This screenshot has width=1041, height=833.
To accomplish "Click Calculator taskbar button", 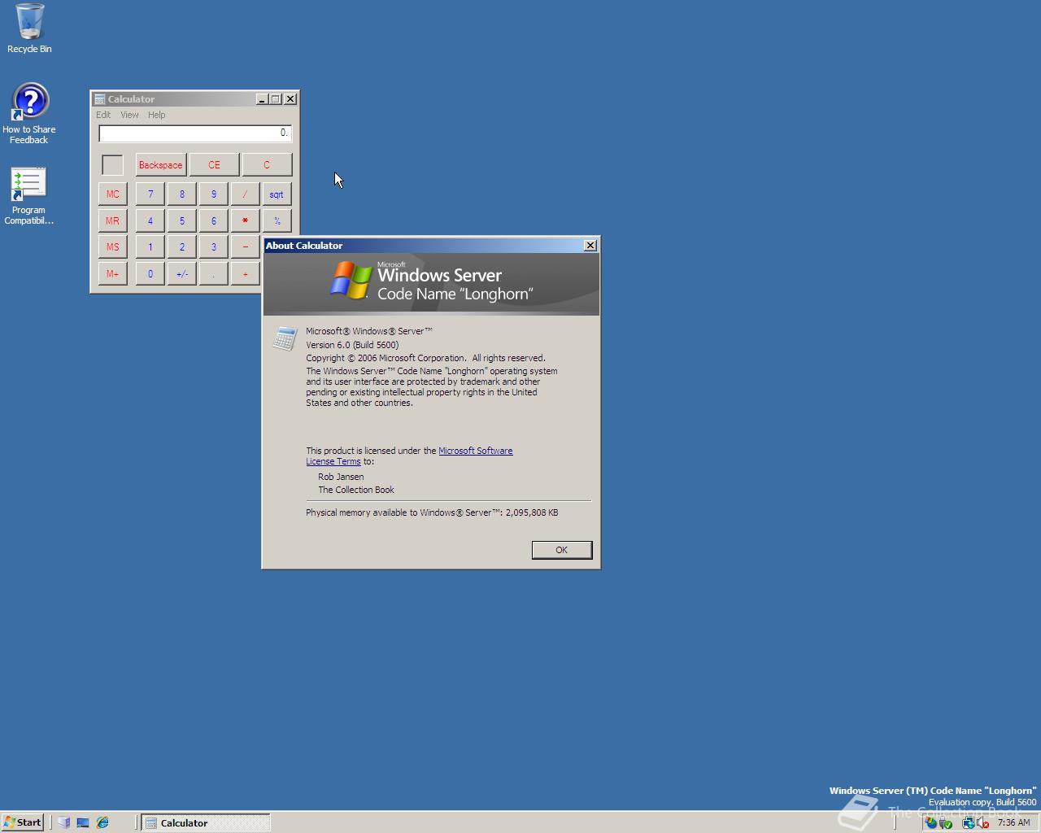I will (206, 822).
